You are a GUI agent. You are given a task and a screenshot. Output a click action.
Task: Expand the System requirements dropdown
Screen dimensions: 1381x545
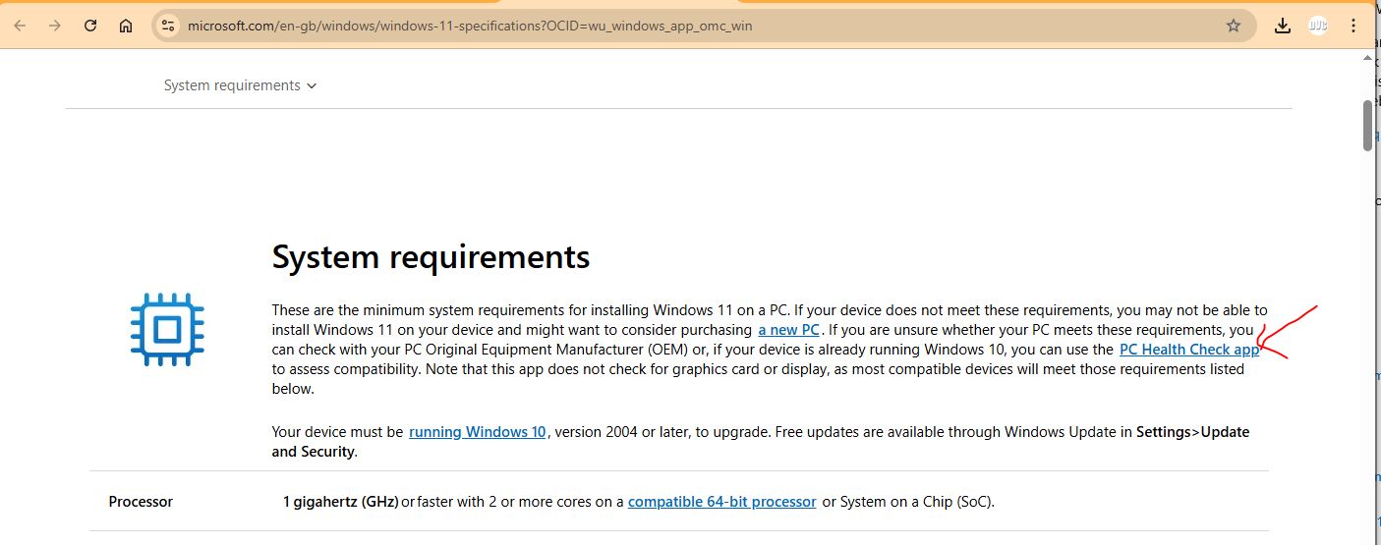click(241, 85)
